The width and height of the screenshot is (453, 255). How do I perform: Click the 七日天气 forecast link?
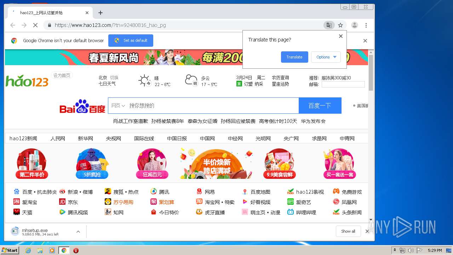click(x=107, y=84)
